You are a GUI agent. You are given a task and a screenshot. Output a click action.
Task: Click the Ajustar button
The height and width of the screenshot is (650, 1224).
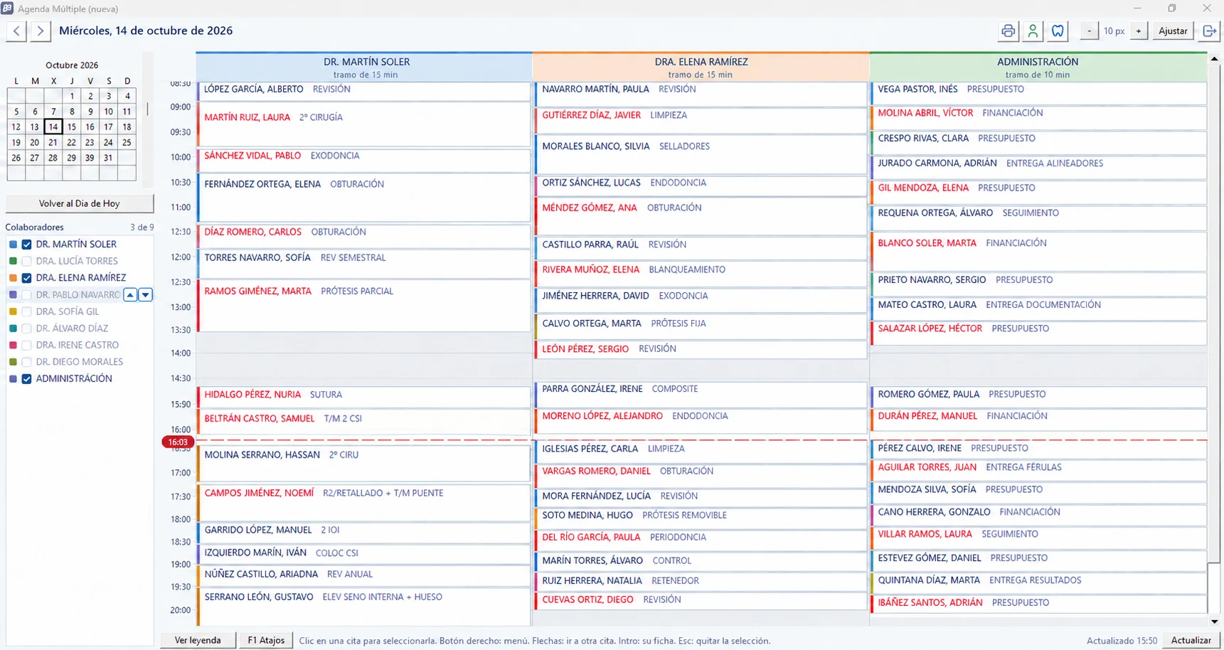click(x=1173, y=31)
